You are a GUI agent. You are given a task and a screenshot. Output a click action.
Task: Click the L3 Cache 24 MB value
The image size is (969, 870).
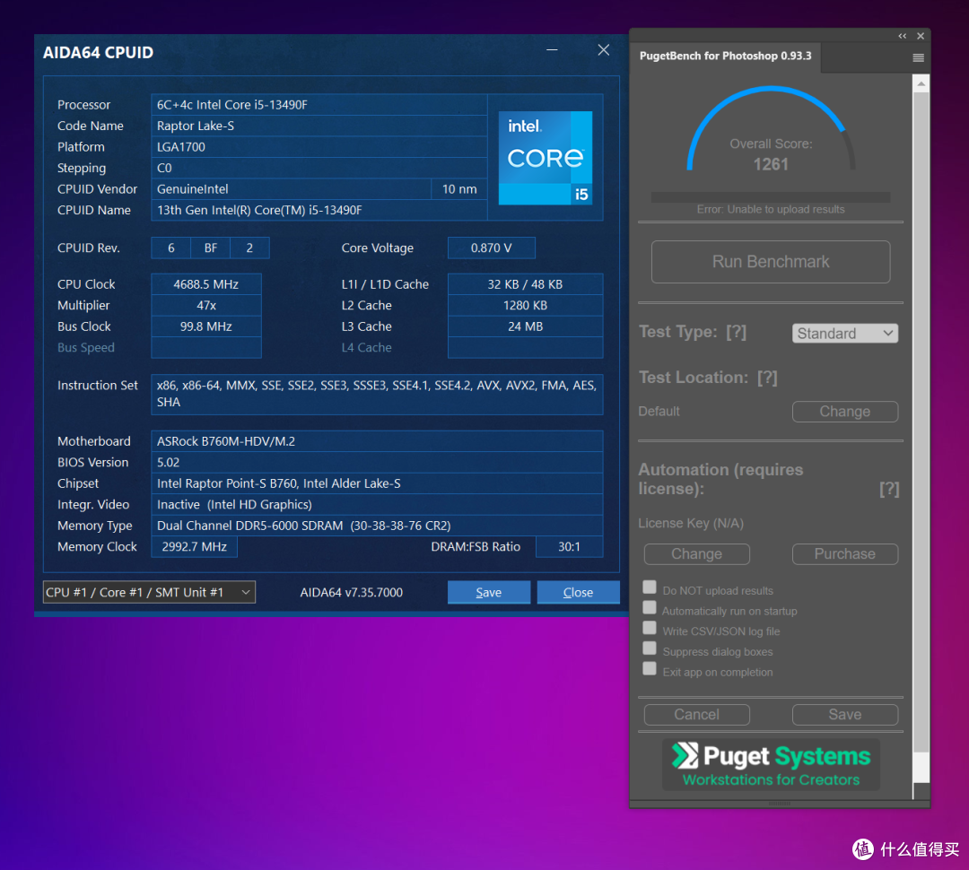tap(525, 326)
